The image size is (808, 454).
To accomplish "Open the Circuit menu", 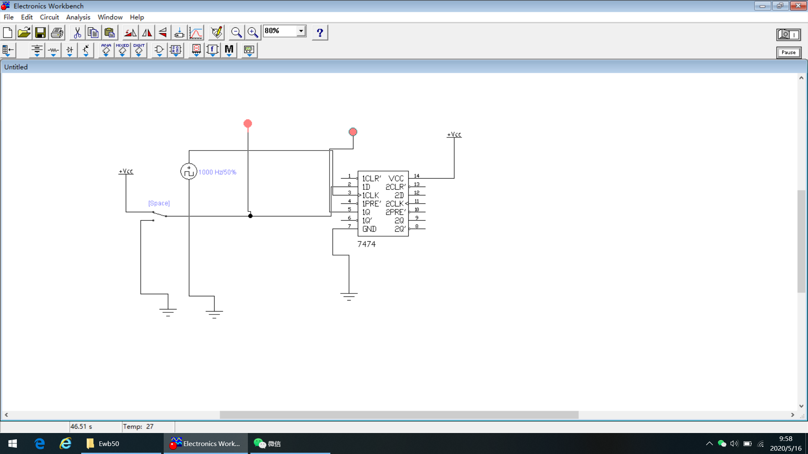I will (49, 17).
